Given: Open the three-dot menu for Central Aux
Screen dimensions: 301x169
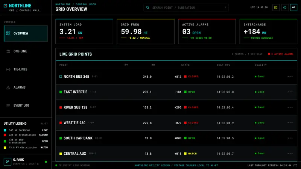Looking at the screenshot, I should pyautogui.click(x=290, y=154).
